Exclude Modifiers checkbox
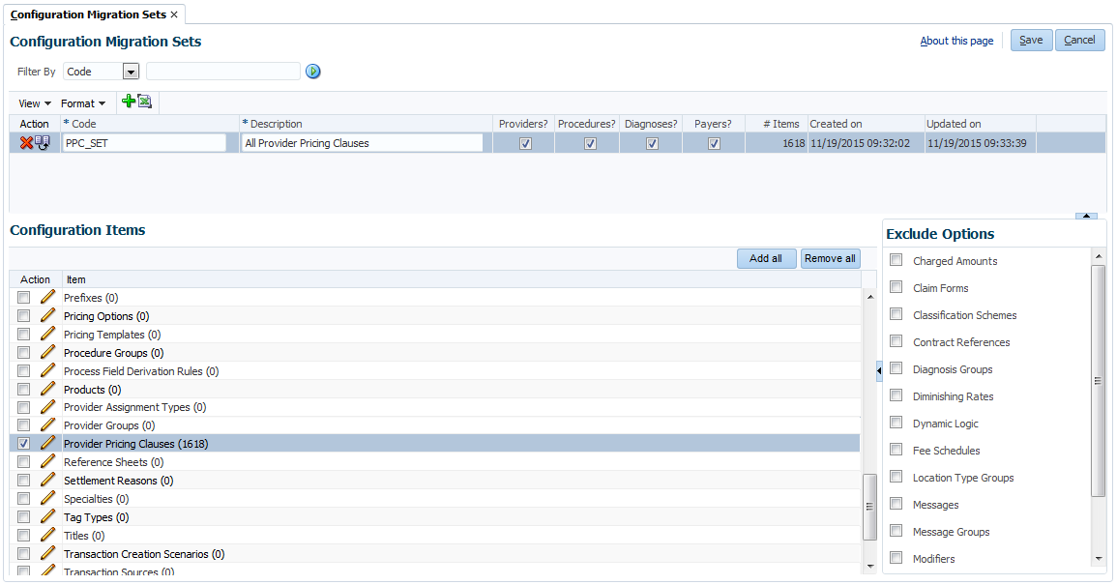This screenshot has width=1117, height=585. tap(897, 558)
